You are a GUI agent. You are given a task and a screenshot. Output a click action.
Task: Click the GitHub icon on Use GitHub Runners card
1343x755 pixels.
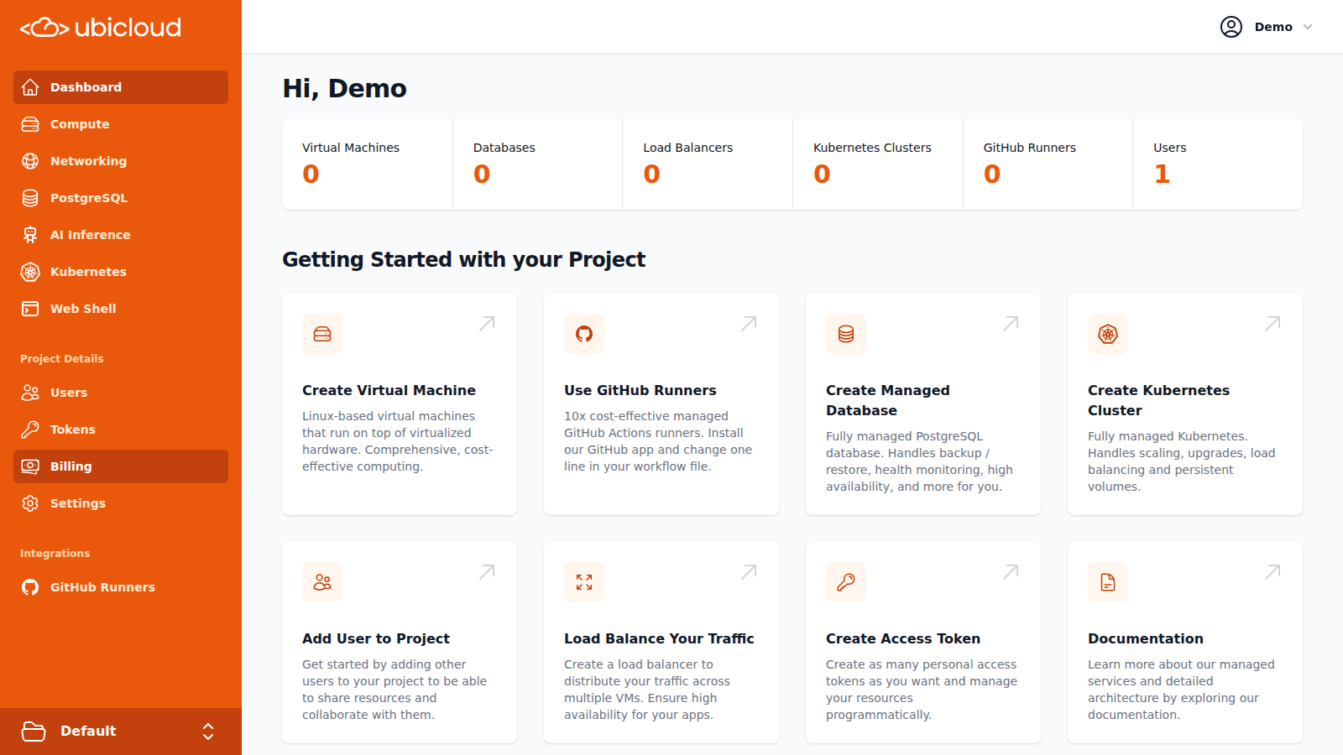584,334
